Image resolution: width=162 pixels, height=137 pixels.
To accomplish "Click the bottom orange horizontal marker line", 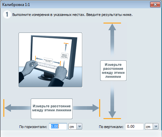I will click(112, 118).
